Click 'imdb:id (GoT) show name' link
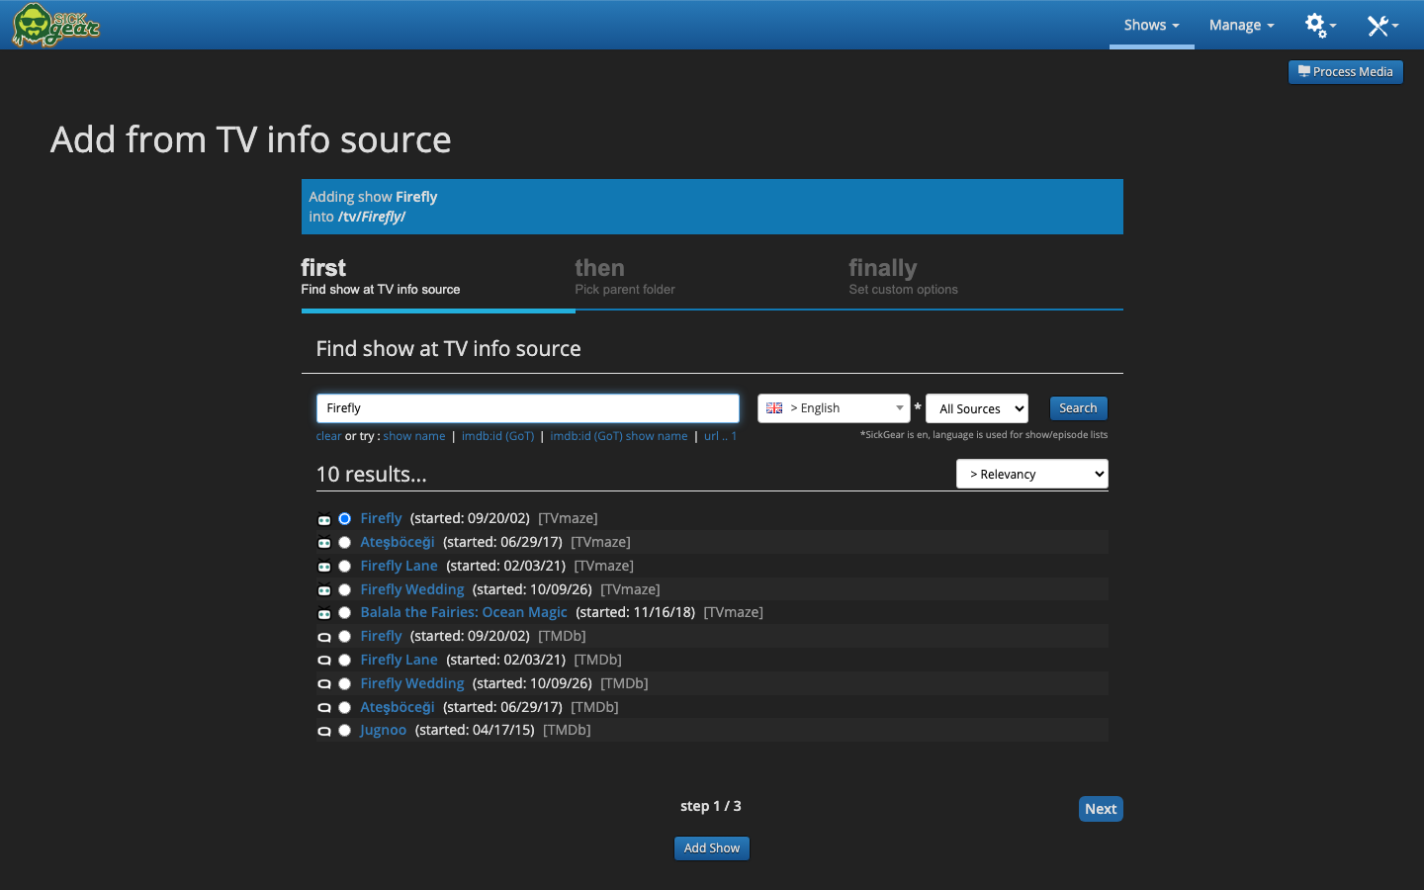This screenshot has width=1424, height=890. (x=619, y=436)
